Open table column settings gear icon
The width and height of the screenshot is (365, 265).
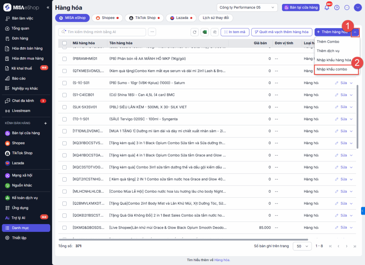coord(215,32)
